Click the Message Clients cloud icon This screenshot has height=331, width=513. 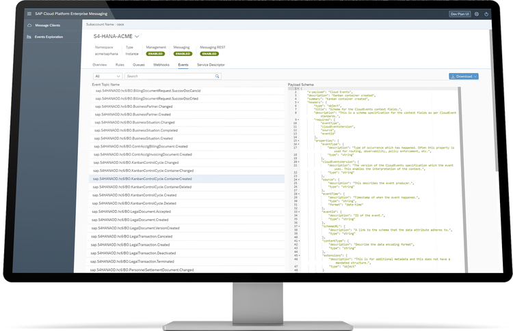[29, 25]
